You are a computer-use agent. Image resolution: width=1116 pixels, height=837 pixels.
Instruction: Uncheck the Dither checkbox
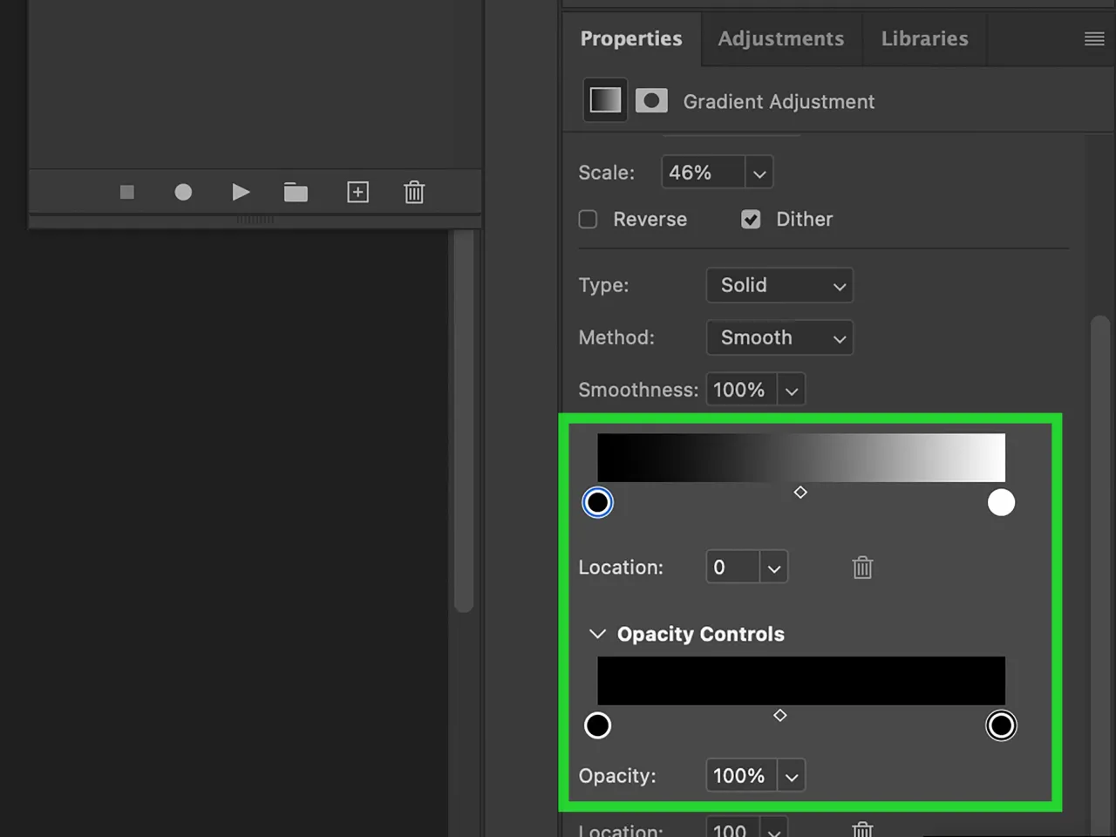[751, 219]
